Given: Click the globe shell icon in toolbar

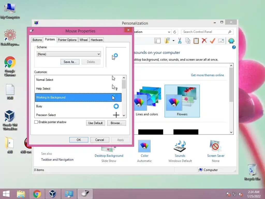Looking at the screenshot, I should [x=231, y=41].
